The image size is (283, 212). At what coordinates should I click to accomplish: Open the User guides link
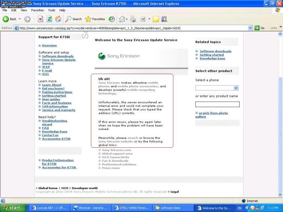[51, 99]
